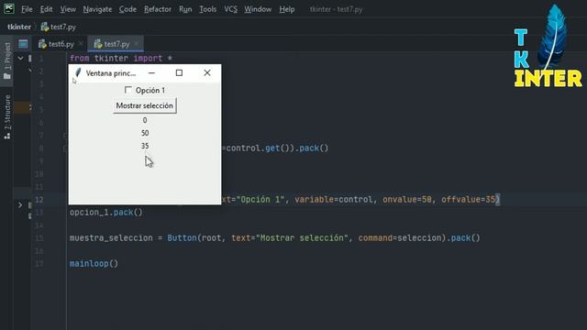Click the Mostrar selección button
The image size is (587, 330).
145,106
